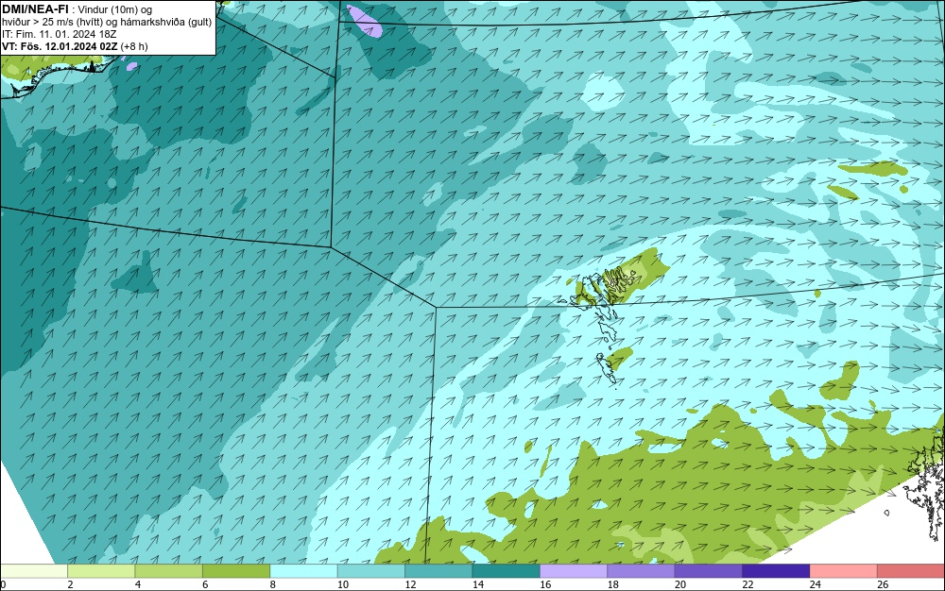Click the "Vindur (10m) og" label
This screenshot has height=591, width=945.
pyautogui.click(x=115, y=9)
